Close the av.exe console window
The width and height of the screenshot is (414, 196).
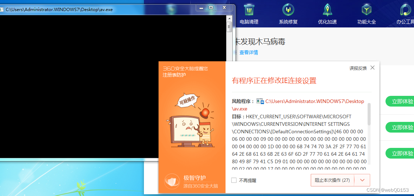(x=224, y=7)
